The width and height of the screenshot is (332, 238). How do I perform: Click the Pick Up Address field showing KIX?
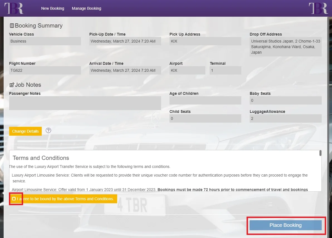point(205,41)
